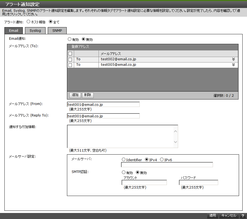Switch to the Syslog tab
Image resolution: width=247 pixels, height=219 pixels.
coord(35,30)
